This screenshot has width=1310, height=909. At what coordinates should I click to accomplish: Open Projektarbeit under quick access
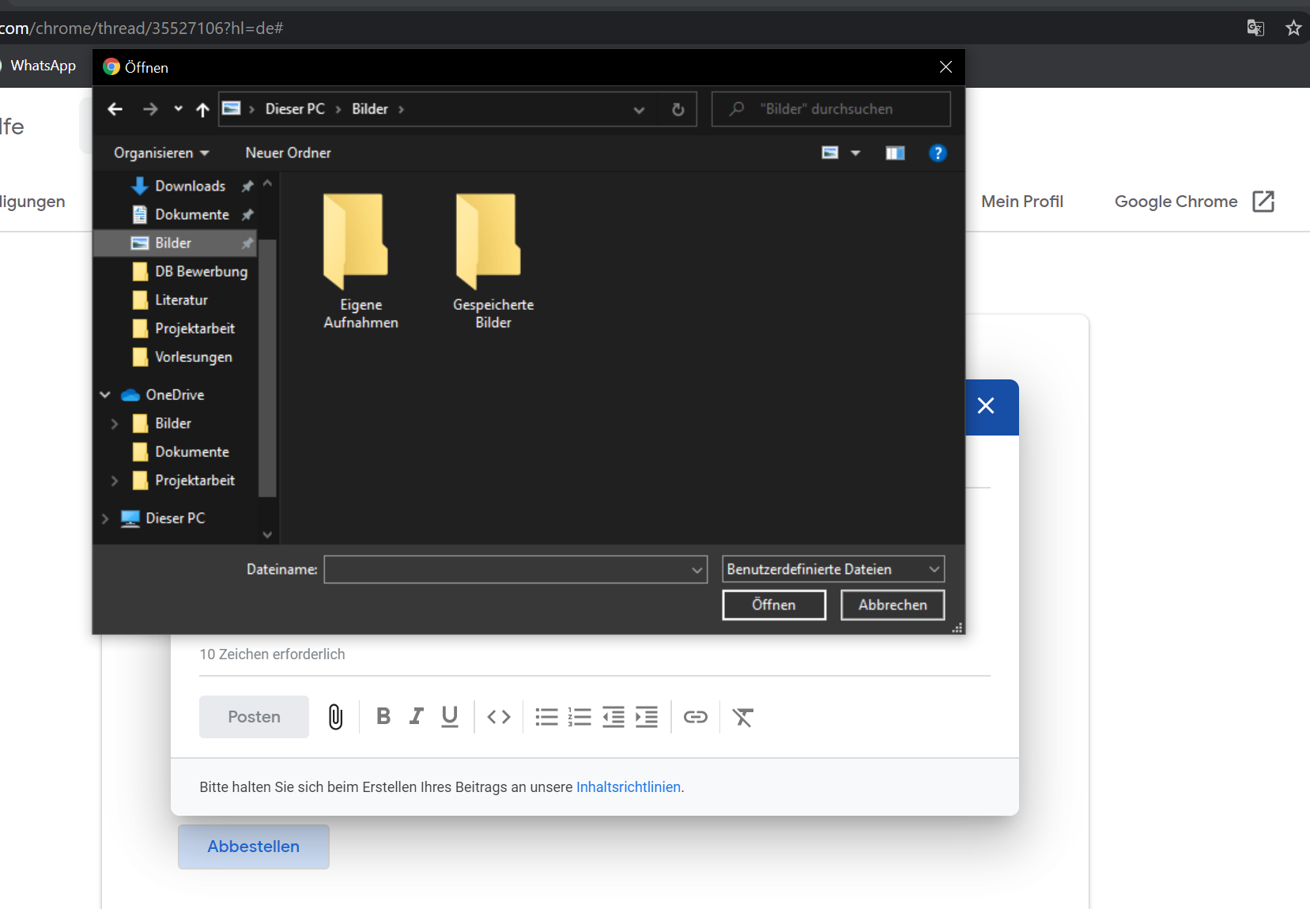(194, 328)
